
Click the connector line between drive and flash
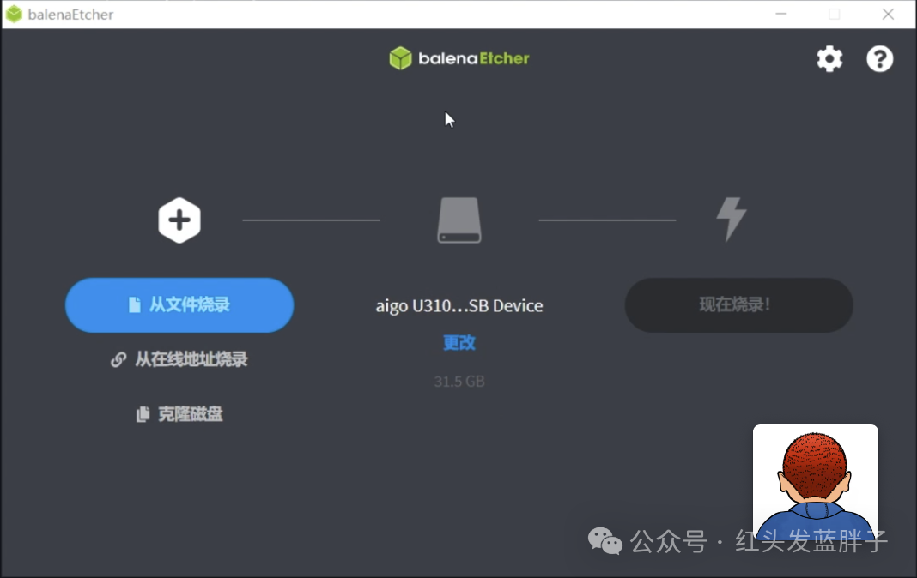(607, 220)
